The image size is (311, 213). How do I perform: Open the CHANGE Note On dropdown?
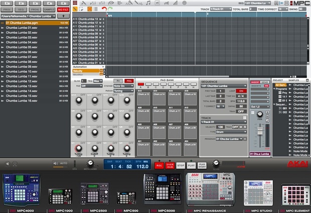pyautogui.click(x=123, y=86)
